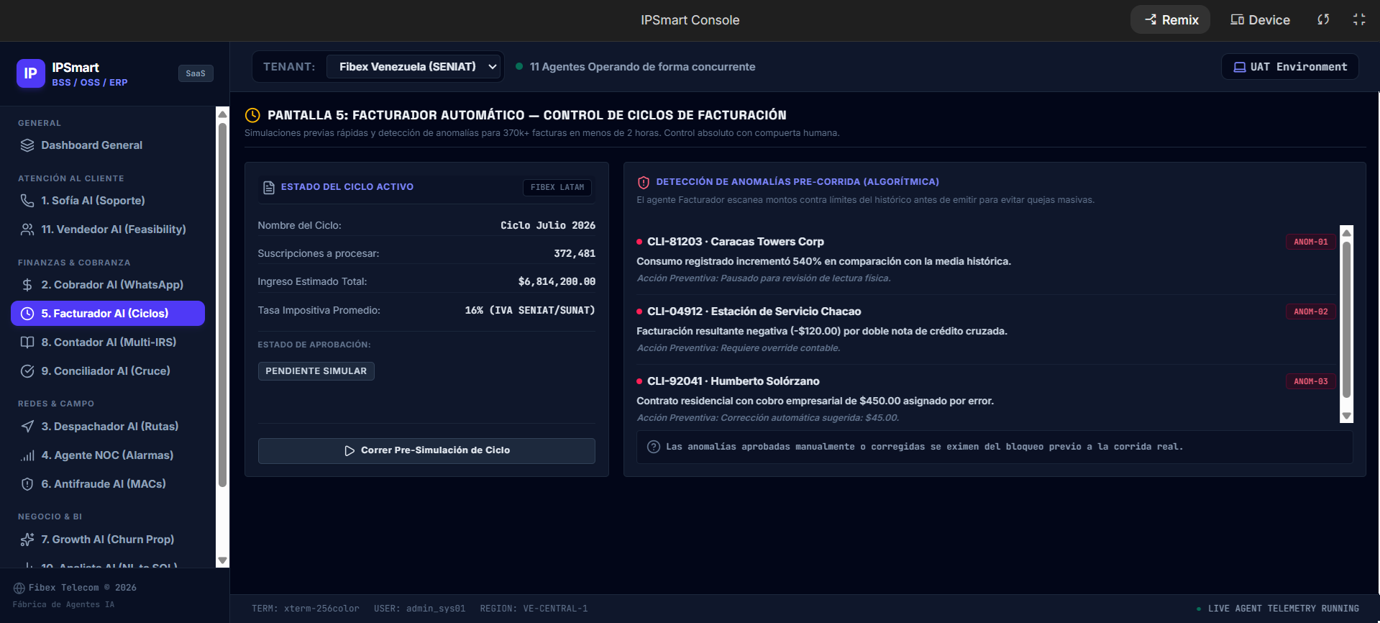The width and height of the screenshot is (1380, 623).
Task: Click the laptop icon in UAT Environment
Action: tap(1240, 67)
